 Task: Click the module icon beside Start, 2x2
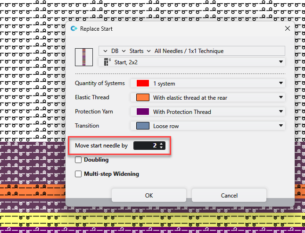[107, 62]
